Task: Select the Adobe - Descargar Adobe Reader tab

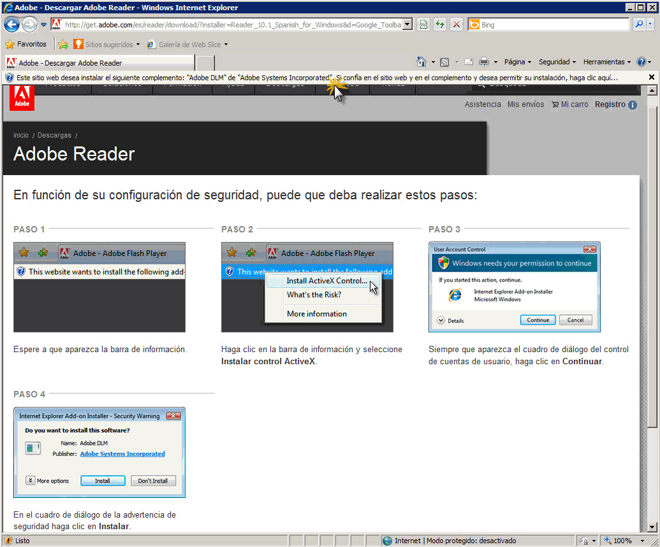Action: (99, 62)
